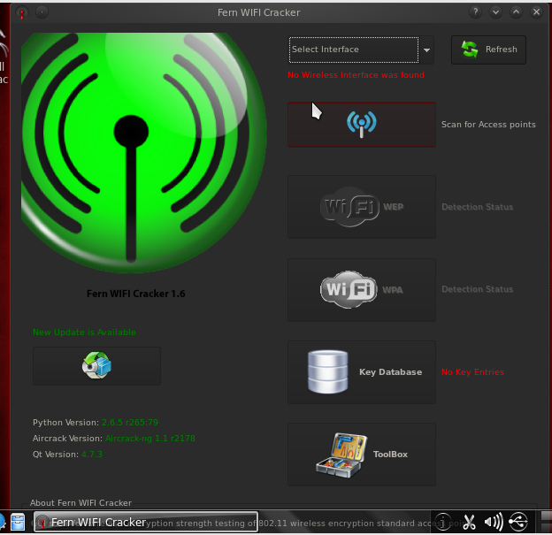Open the WiFi WPA attack panel
552x535 pixels.
click(362, 290)
